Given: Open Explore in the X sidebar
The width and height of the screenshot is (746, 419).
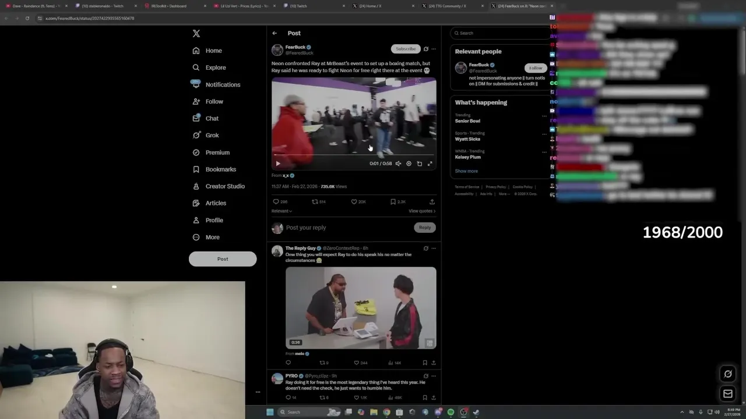Looking at the screenshot, I should (209, 68).
